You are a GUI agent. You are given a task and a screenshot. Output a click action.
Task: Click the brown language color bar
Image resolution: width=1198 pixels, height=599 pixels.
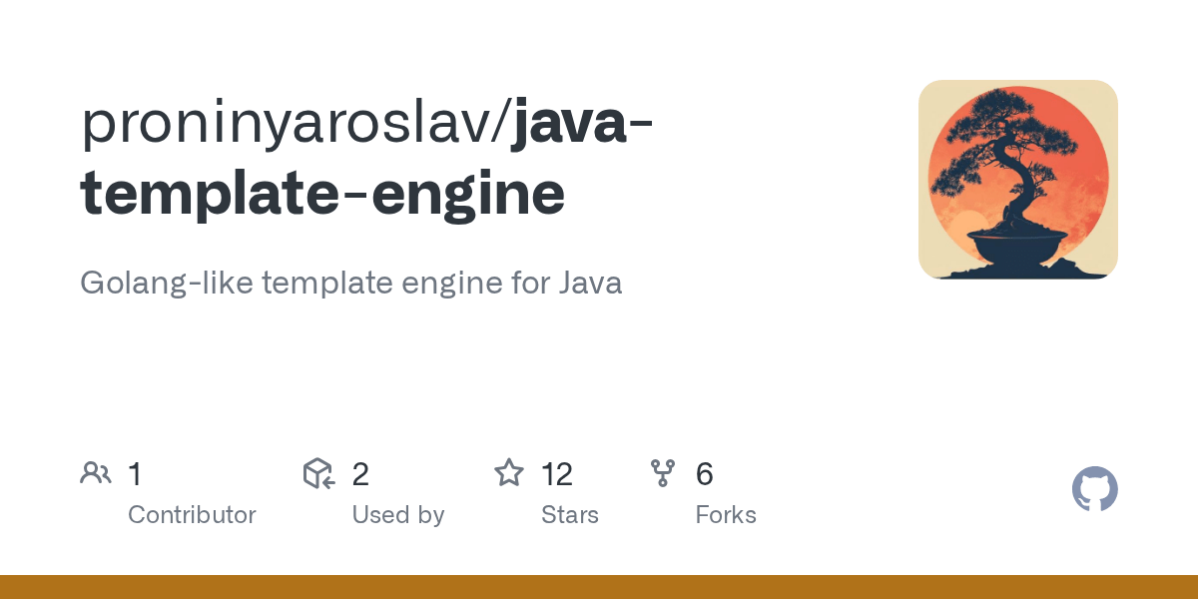(599, 587)
